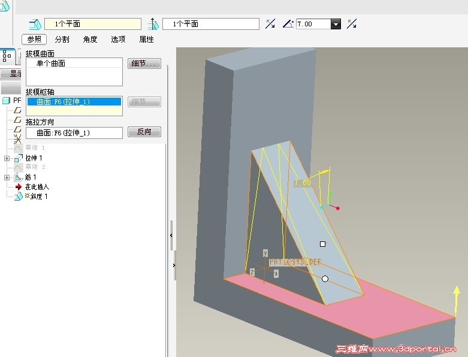Select 斜度 1 in model tree

coord(36,196)
